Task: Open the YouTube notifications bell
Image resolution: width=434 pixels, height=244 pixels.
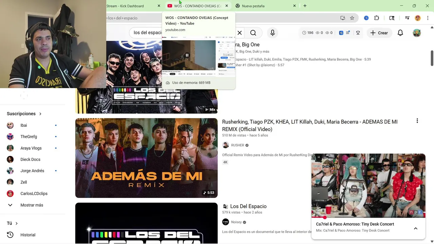Action: (x=400, y=33)
